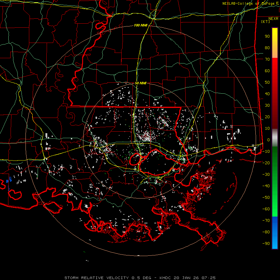Click the -60 scale label
The image size is (280, 280).
click(266, 209)
